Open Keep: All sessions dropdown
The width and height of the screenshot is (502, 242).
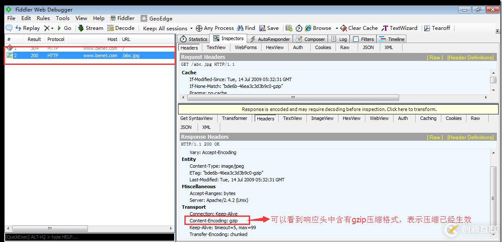[x=168, y=28]
